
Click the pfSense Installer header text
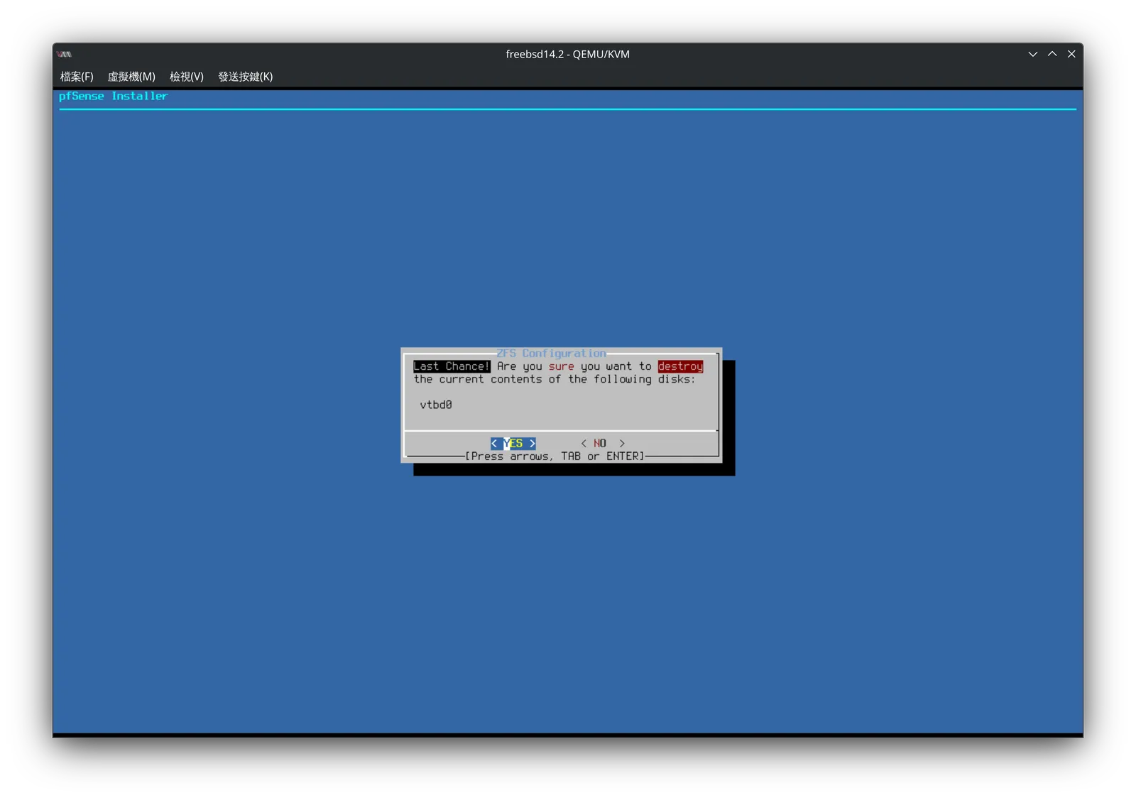[x=113, y=96]
